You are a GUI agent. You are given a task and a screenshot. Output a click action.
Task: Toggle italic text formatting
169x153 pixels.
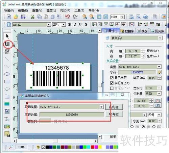[x=75, y=24]
